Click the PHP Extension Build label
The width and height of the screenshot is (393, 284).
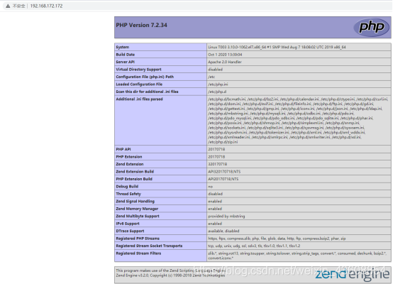point(134,179)
